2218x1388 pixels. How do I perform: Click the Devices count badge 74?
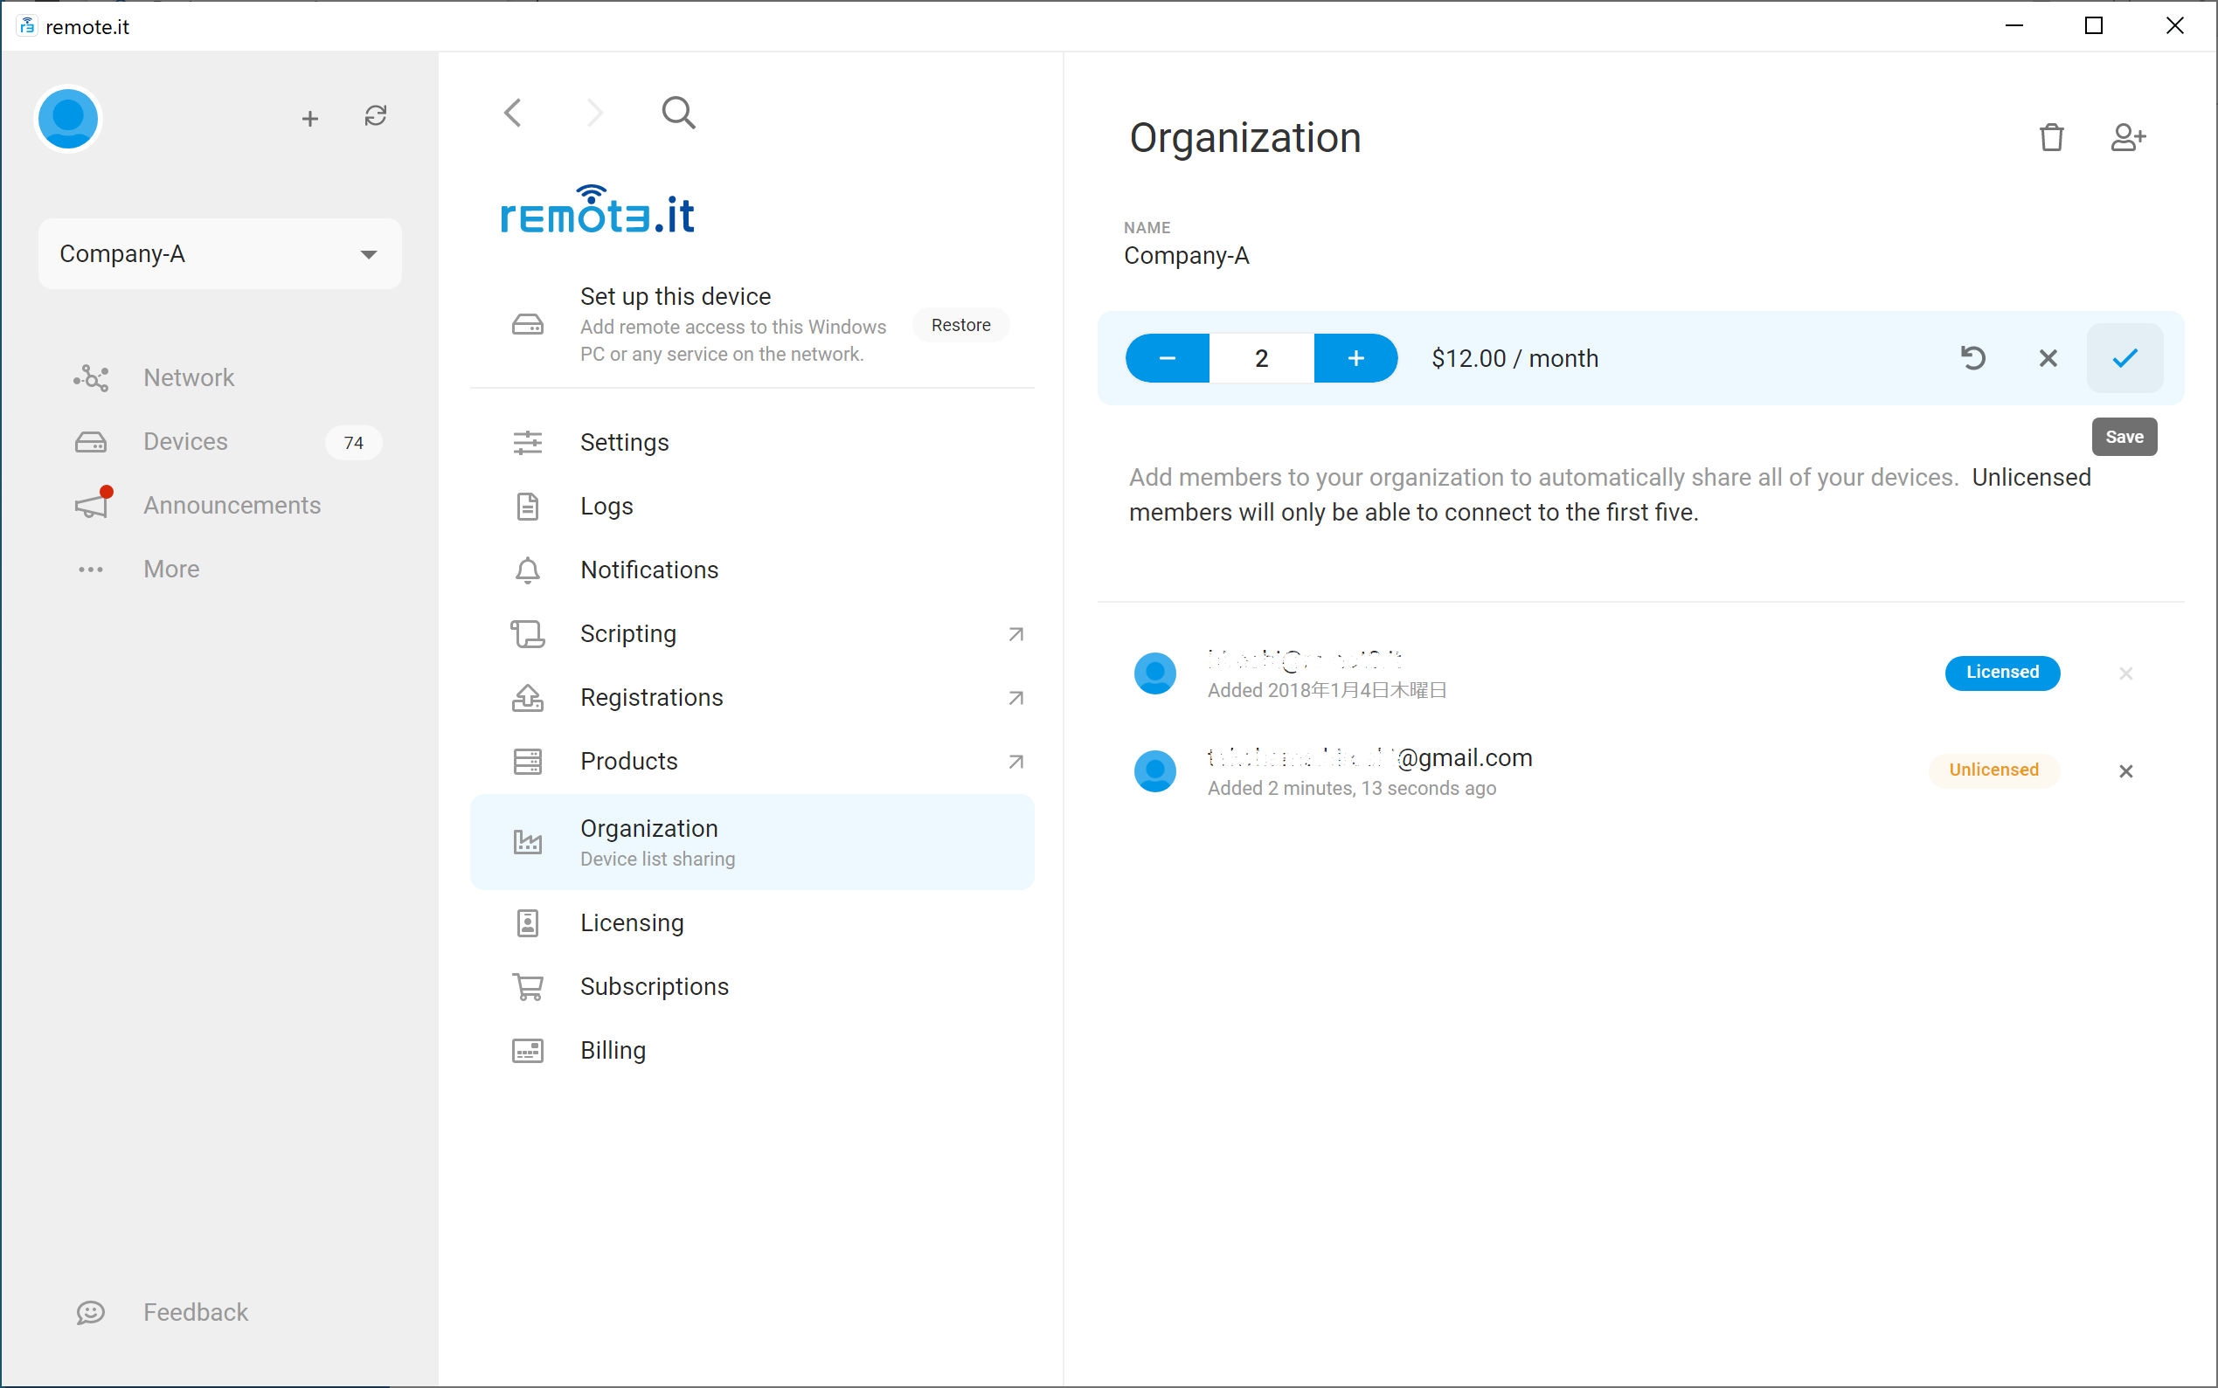(x=354, y=443)
